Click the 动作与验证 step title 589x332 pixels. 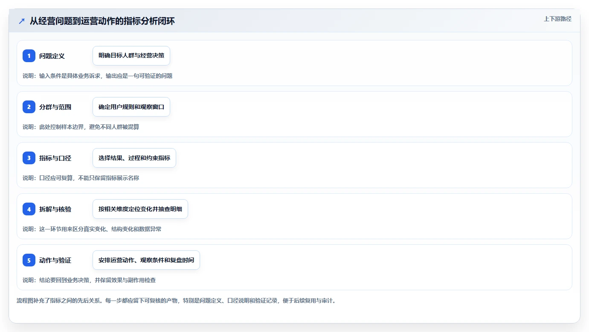tap(55, 260)
